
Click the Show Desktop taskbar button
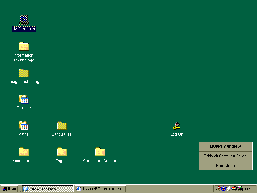48,189
